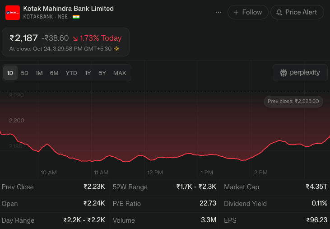Select the 1D time range
This screenshot has width=330, height=229.
[10, 73]
